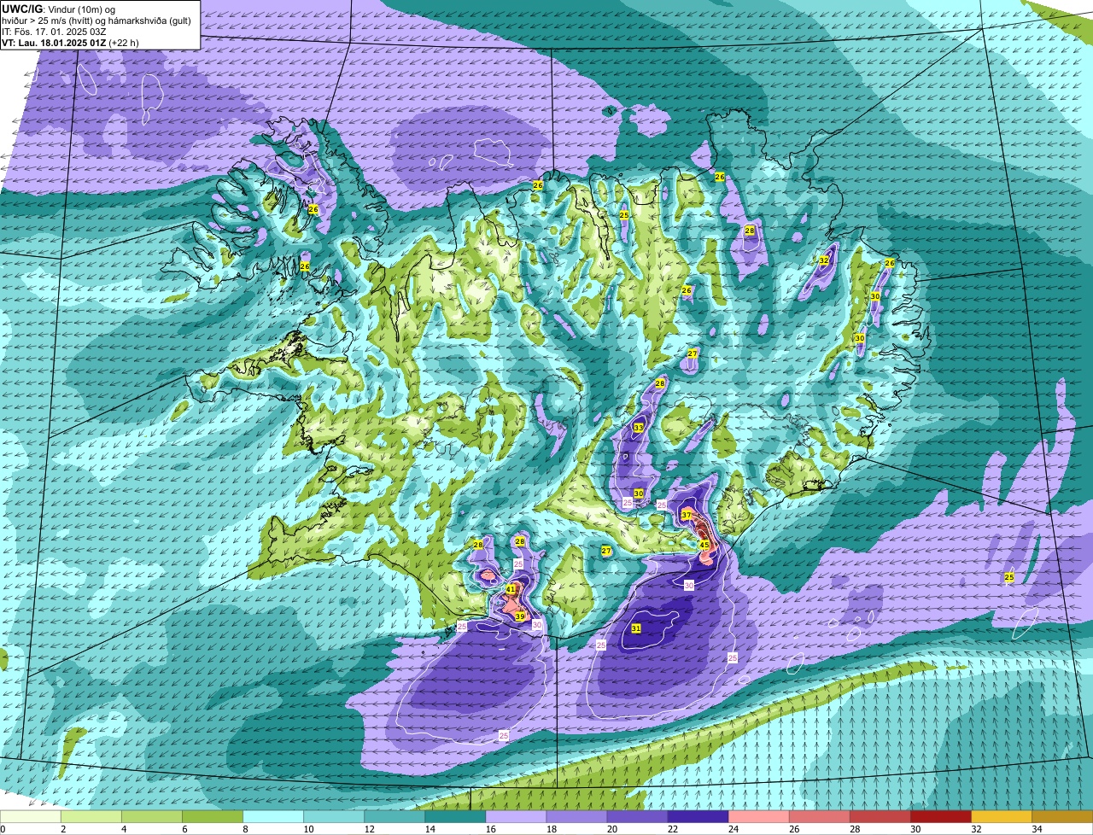The image size is (1093, 835).
Task: Click the '2' tick label on color bar
Action: pos(62,829)
